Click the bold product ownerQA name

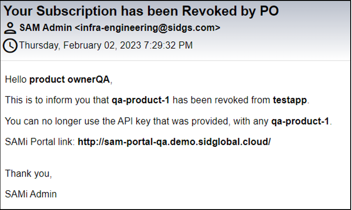70,80
